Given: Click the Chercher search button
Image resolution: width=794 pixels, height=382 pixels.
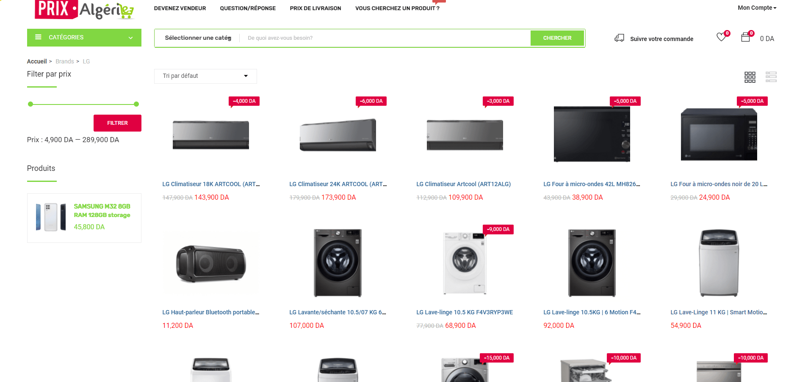Looking at the screenshot, I should point(557,38).
